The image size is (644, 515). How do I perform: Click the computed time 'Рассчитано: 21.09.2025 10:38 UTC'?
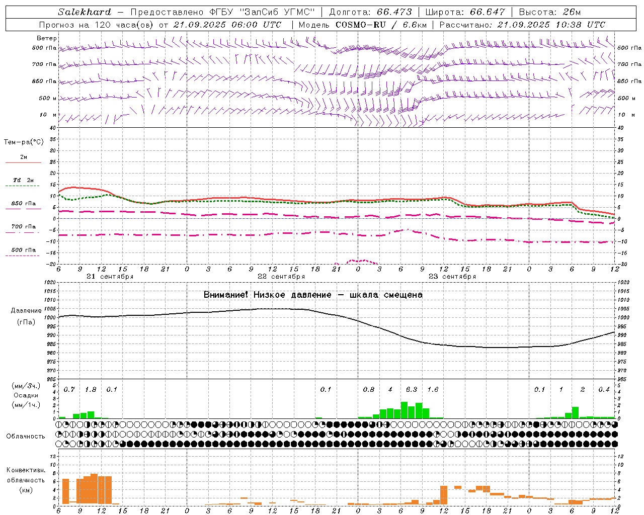tap(522, 25)
